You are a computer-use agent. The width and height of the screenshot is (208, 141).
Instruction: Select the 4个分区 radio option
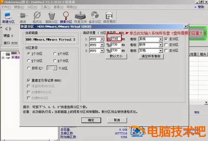[x=55, y=53]
